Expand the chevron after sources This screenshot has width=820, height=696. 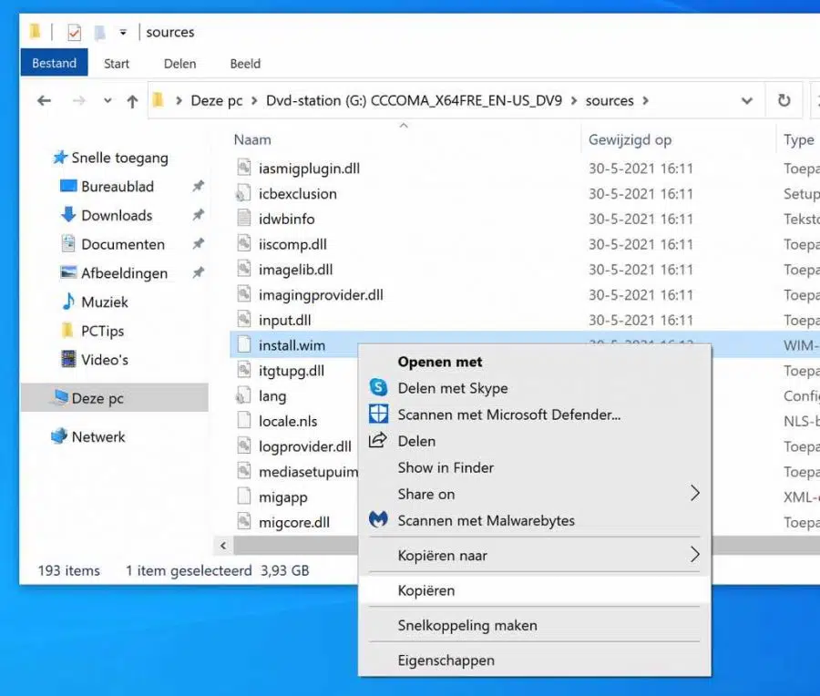[x=645, y=100]
